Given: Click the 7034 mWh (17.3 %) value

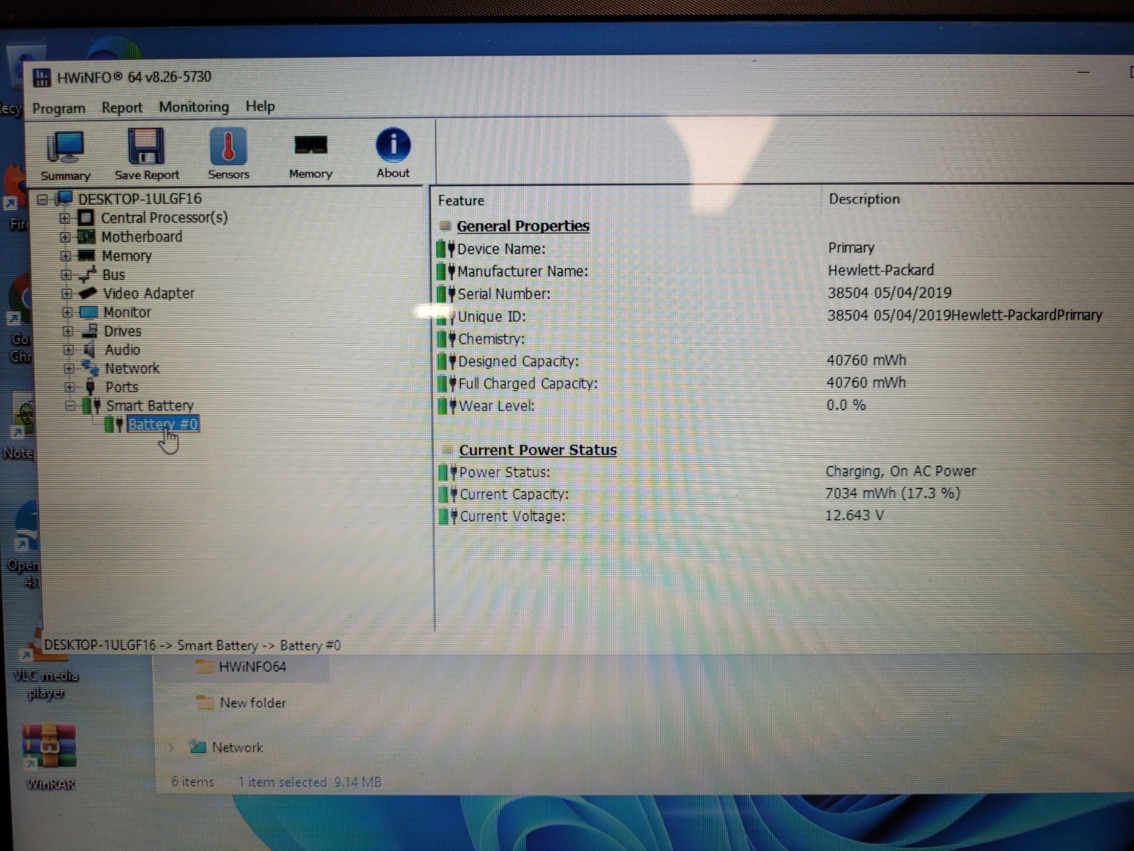Looking at the screenshot, I should [x=892, y=494].
